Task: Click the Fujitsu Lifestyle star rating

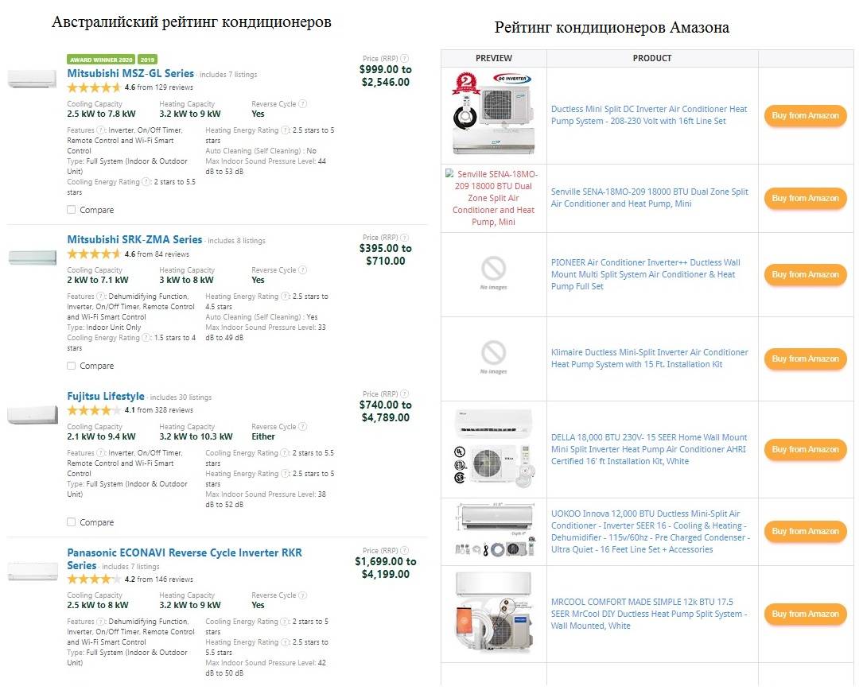Action: click(94, 410)
